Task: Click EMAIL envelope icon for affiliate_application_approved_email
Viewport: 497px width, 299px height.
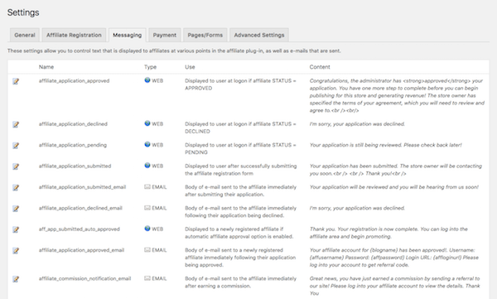Action: tap(147, 250)
